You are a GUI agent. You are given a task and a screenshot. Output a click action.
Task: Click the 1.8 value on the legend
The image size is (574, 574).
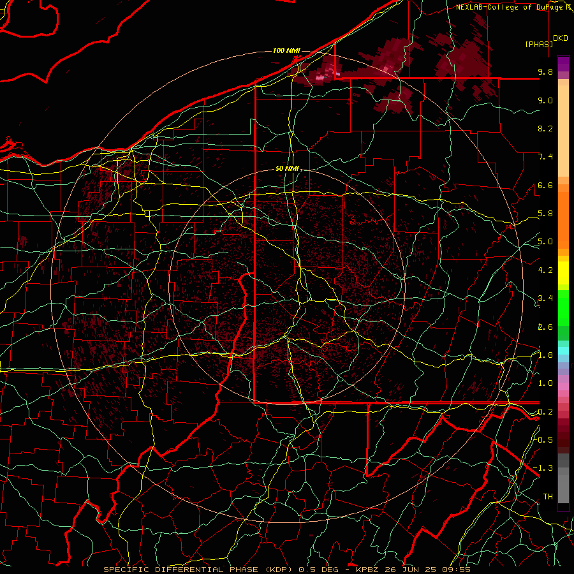click(x=545, y=355)
